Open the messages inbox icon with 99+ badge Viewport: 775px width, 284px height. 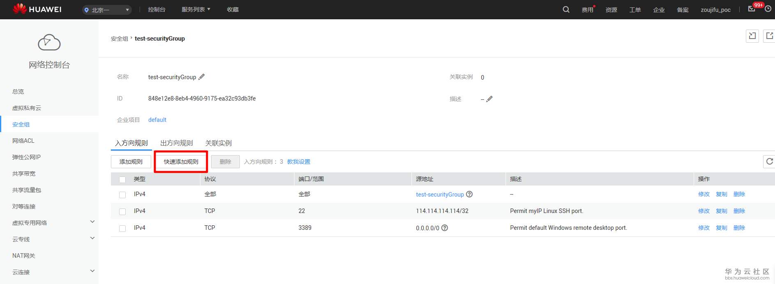pos(752,9)
